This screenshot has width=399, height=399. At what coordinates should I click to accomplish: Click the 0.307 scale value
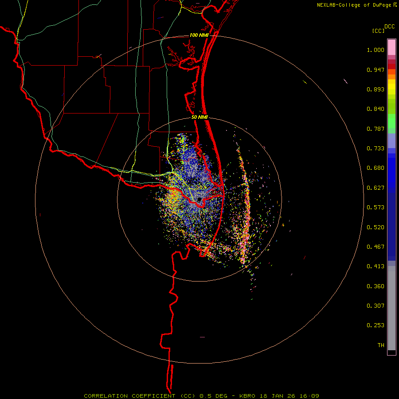tap(376, 306)
